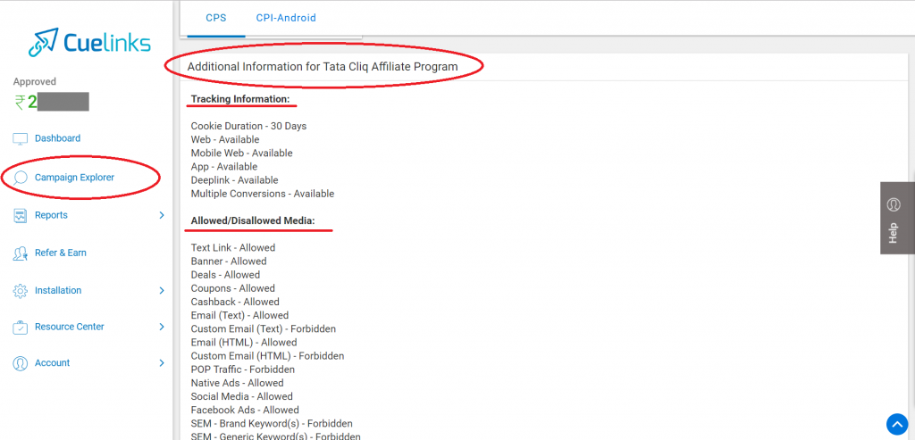This screenshot has width=915, height=440.
Task: Click 'Cookie Duration - 30 Days' text
Action: coord(248,126)
